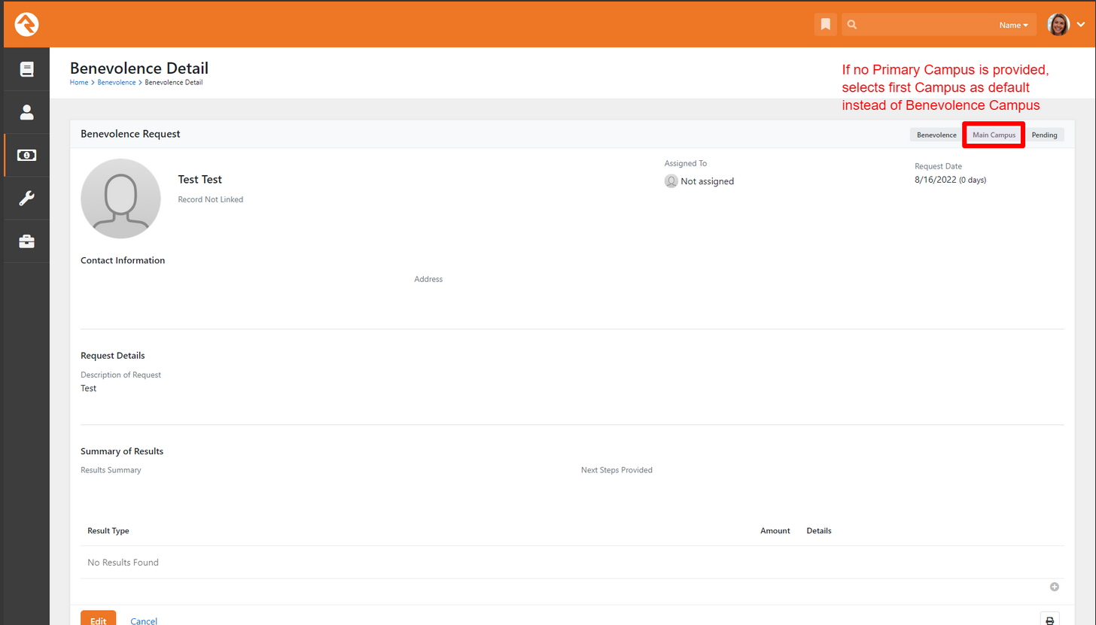Select the Pending status badge

(x=1045, y=135)
